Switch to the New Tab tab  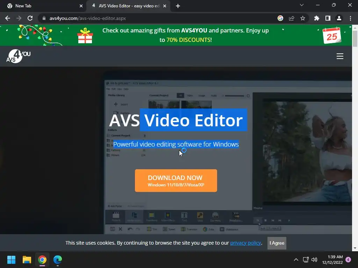coord(43,6)
